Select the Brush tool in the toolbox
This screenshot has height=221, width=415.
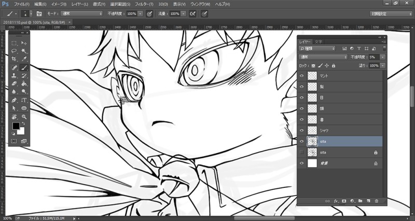coord(24,67)
